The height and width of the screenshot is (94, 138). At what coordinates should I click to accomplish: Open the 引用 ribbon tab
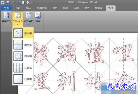click(55, 8)
